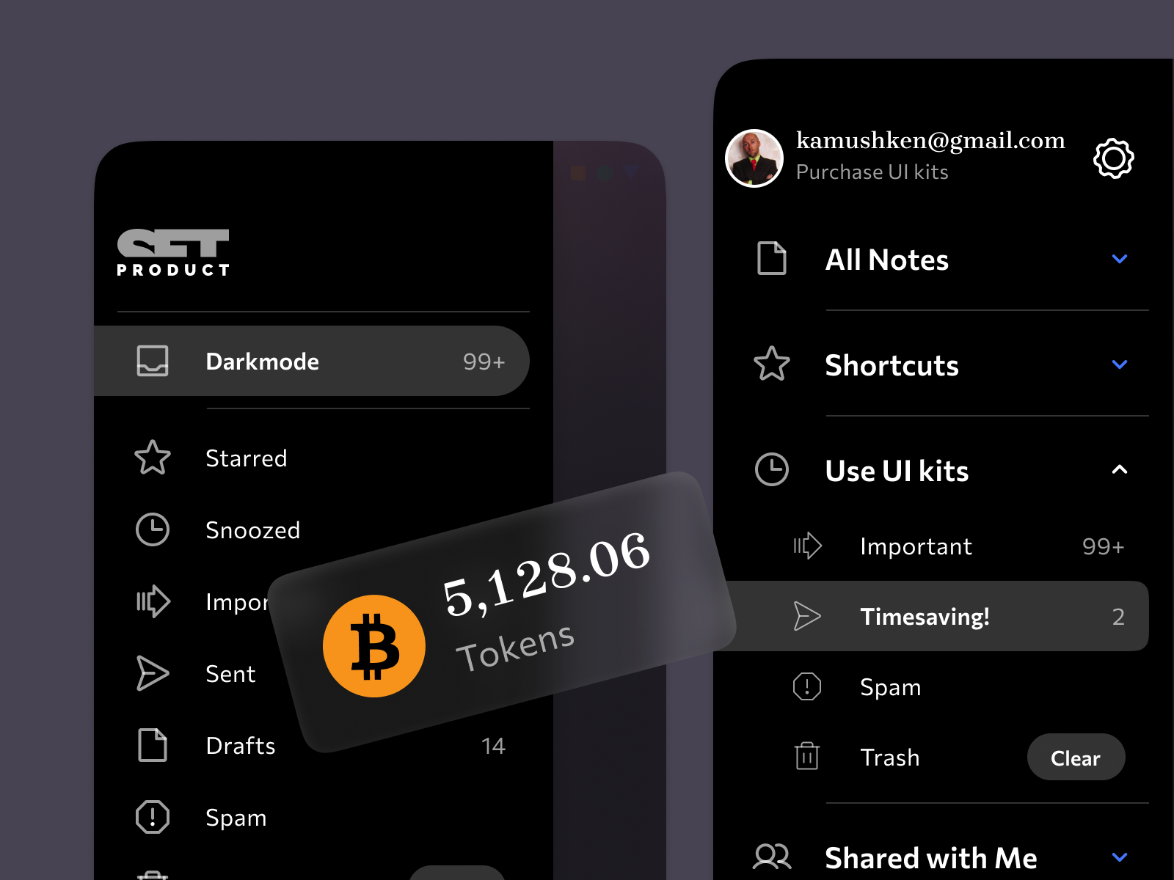Click the Set Product logo

tap(173, 252)
